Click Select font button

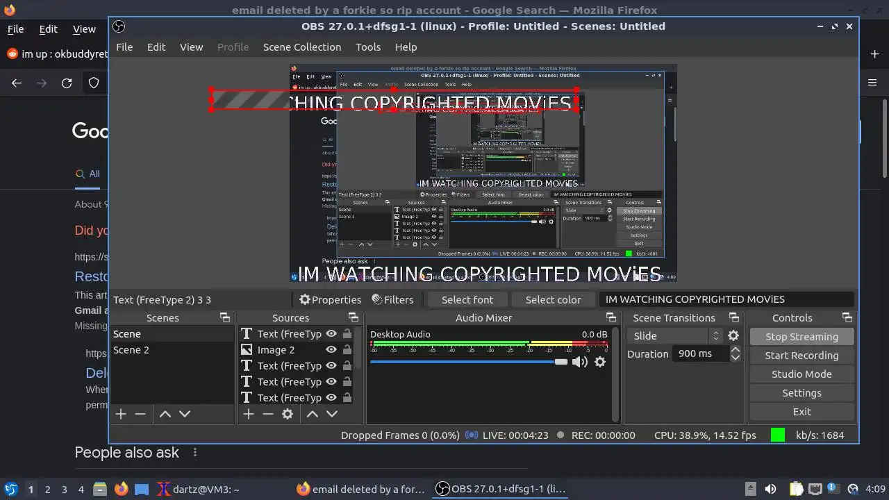[x=467, y=300]
